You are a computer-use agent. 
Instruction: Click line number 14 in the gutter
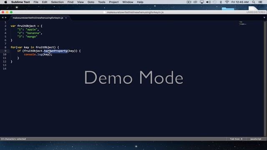[x=5, y=68]
